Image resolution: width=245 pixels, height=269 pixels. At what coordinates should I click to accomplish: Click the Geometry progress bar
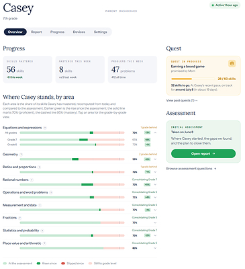(72, 159)
